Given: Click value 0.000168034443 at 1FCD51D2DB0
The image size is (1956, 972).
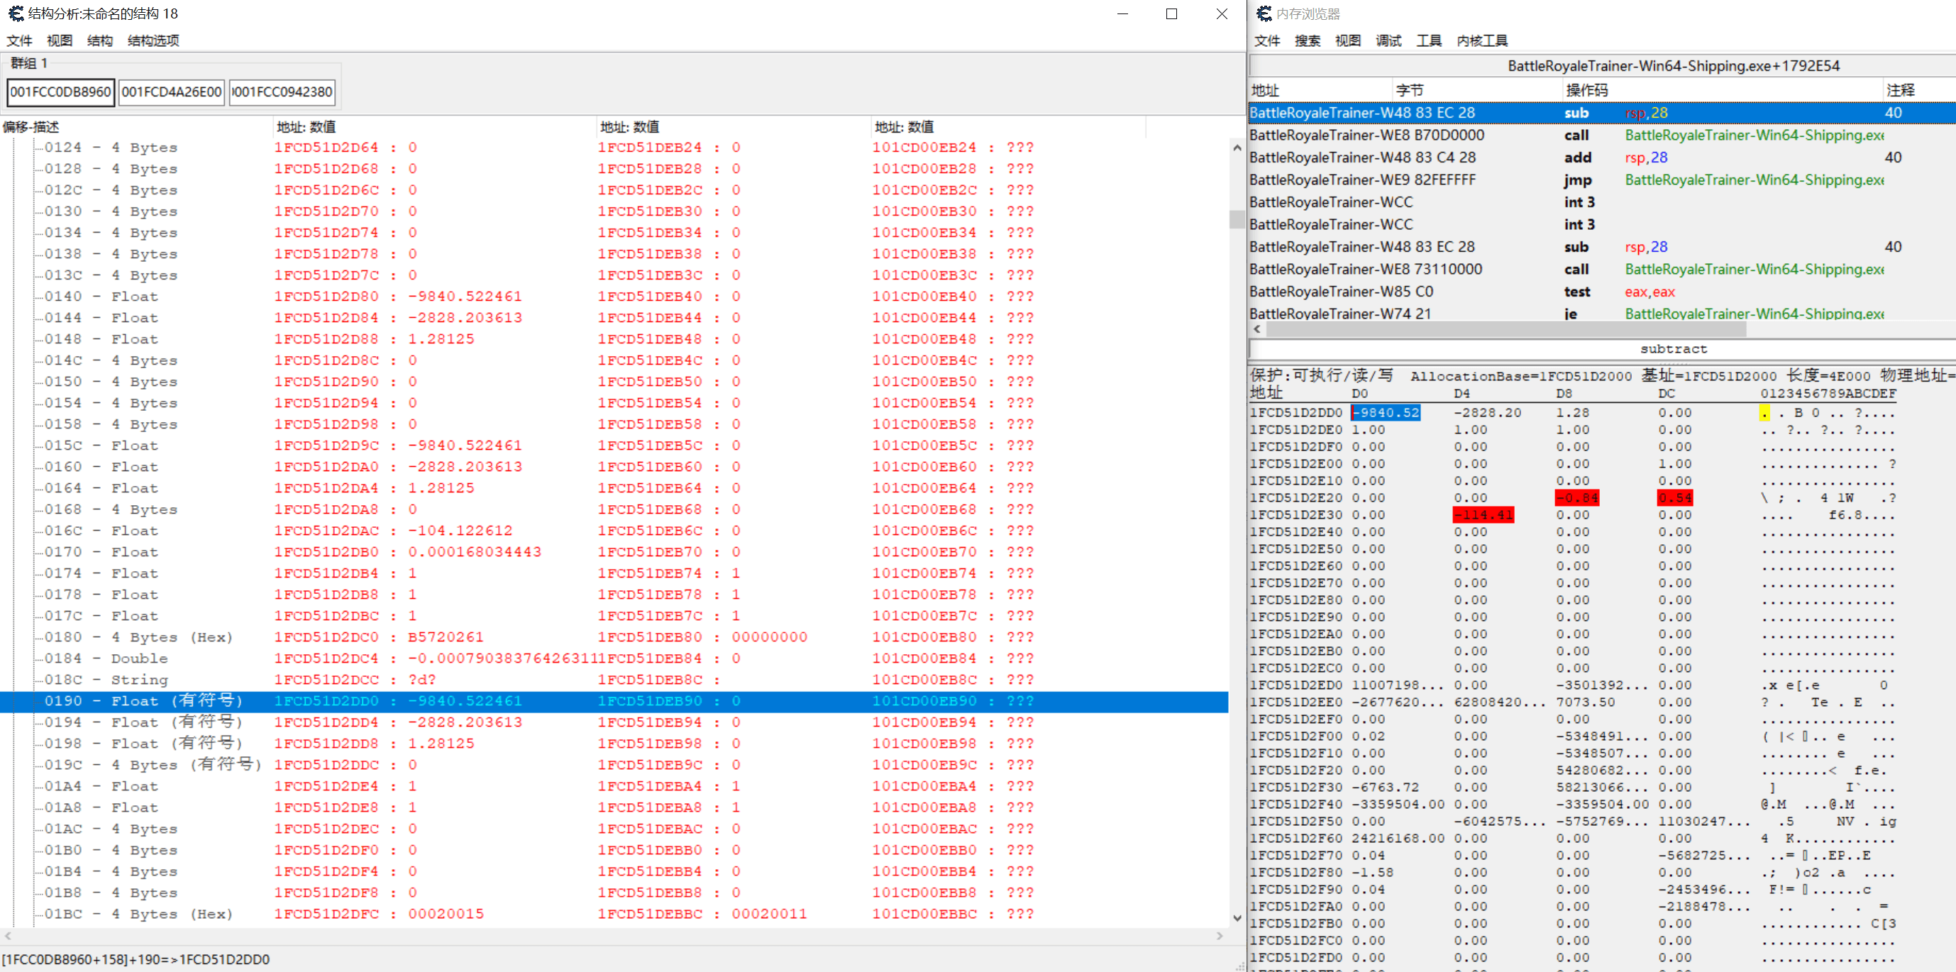Looking at the screenshot, I should pyautogui.click(x=475, y=552).
